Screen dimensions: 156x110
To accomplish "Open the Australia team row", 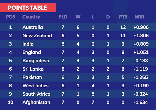I will pyautogui.click(x=78, y=27).
